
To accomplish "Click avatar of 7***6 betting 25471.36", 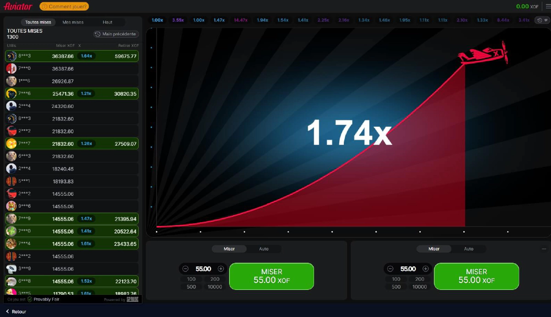I will pos(11,94).
